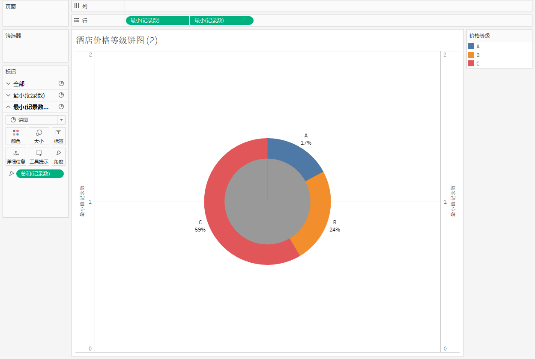Click the pie icon beside the expanded 最小(记录数... row
Viewport: 535px width, 359px height.
tap(61, 107)
